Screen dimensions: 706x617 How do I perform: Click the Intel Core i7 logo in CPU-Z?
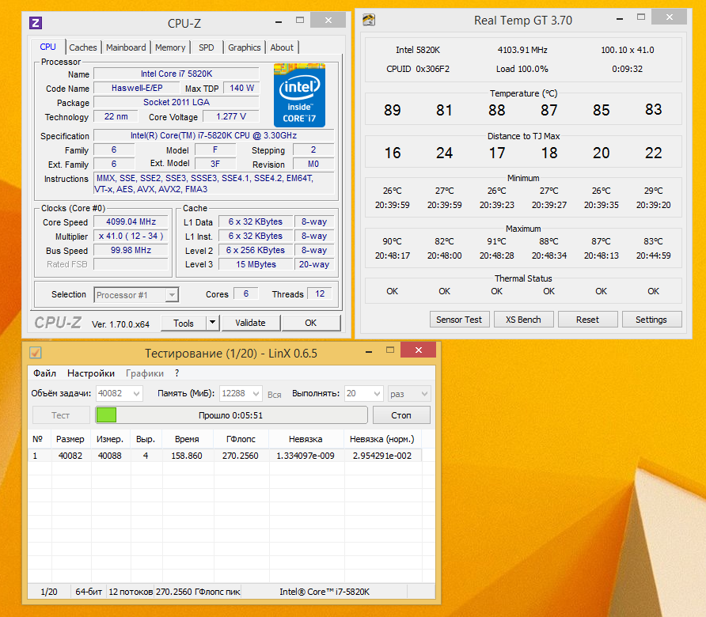[299, 96]
